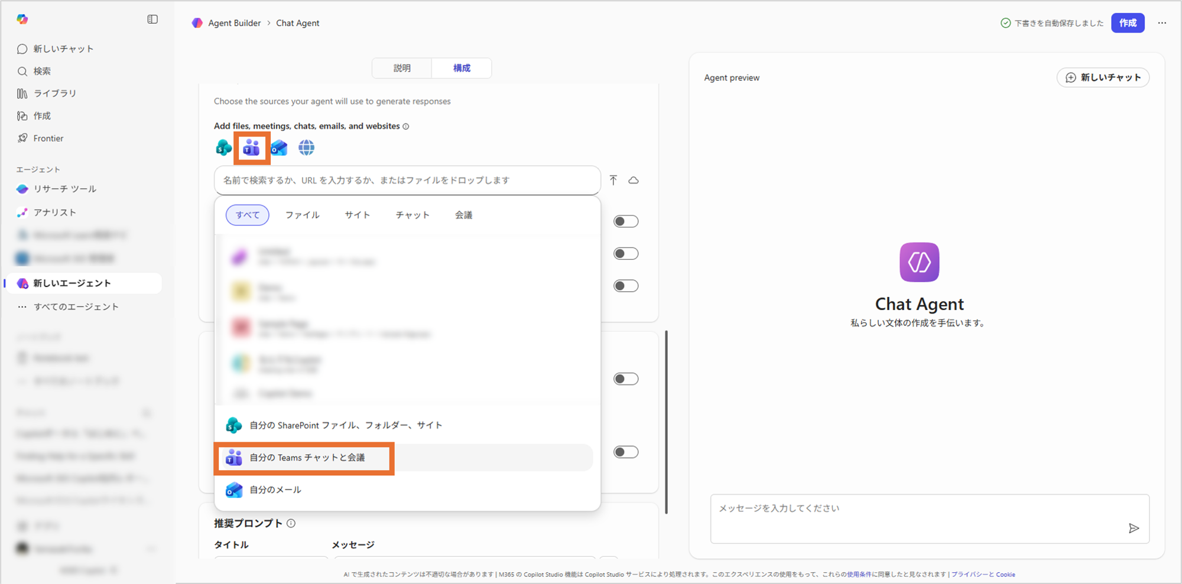Send message with paper plane icon

(1133, 528)
